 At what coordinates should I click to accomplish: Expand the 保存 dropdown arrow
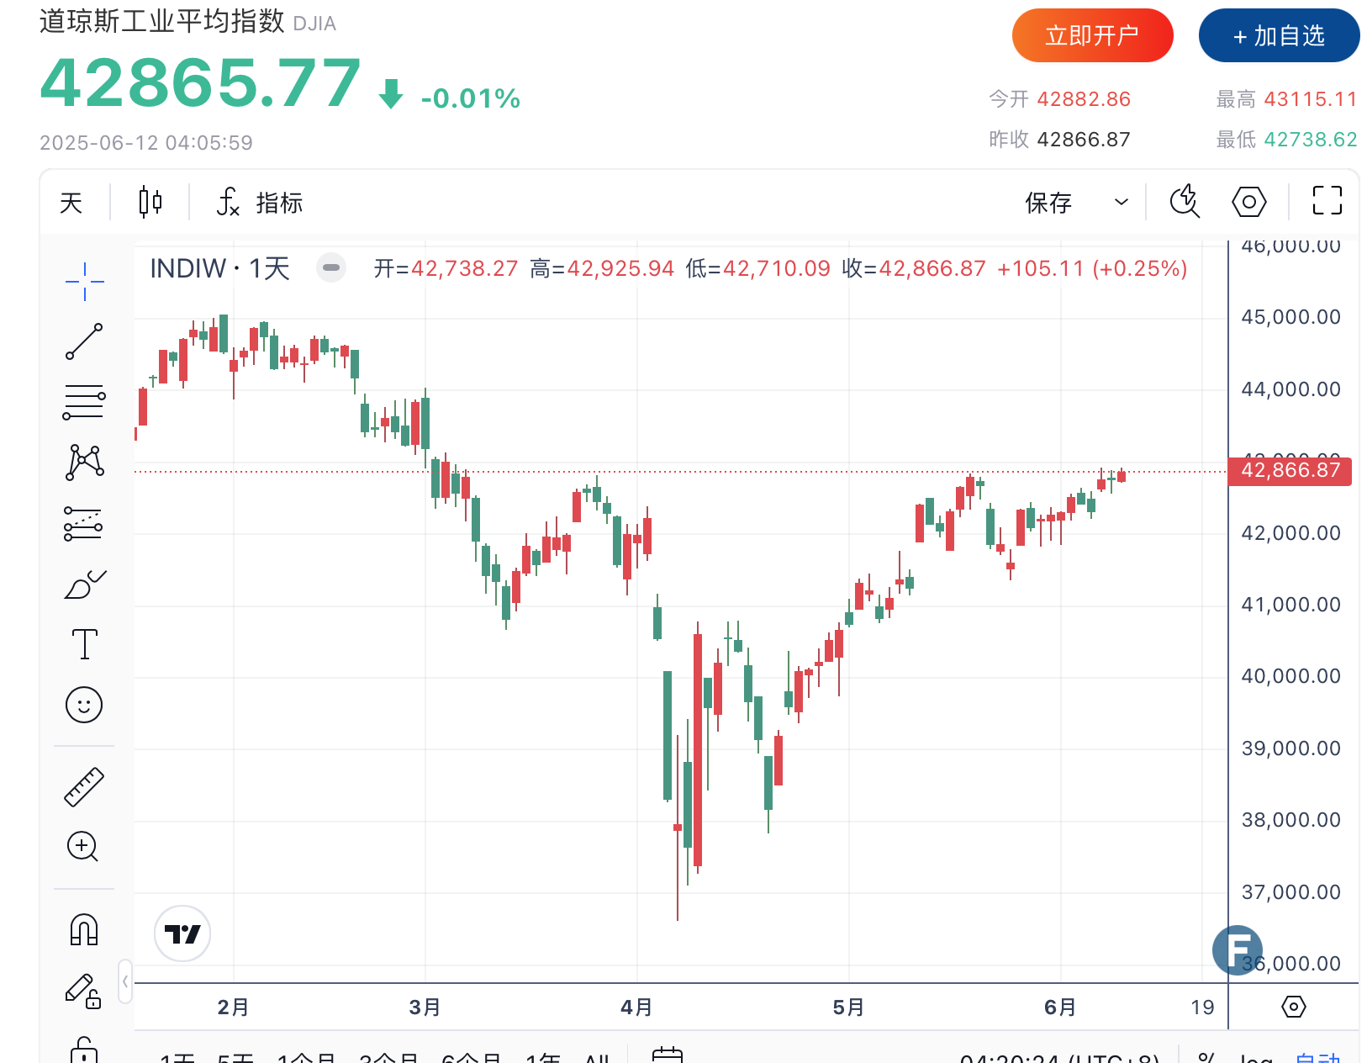[1121, 202]
